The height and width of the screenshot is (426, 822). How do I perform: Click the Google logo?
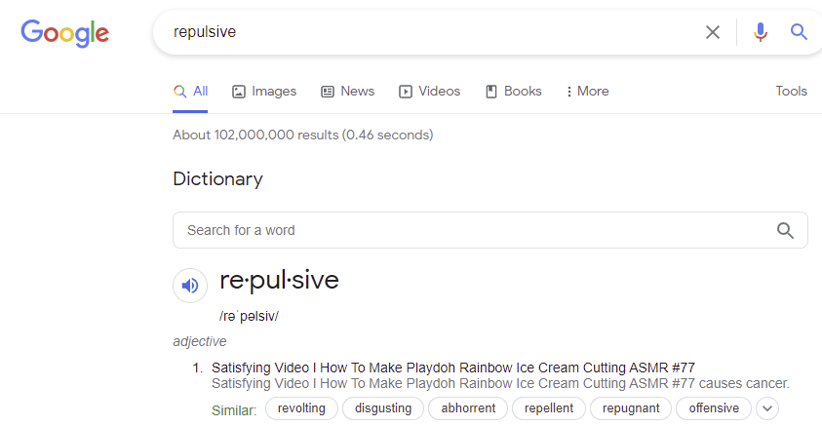(64, 33)
